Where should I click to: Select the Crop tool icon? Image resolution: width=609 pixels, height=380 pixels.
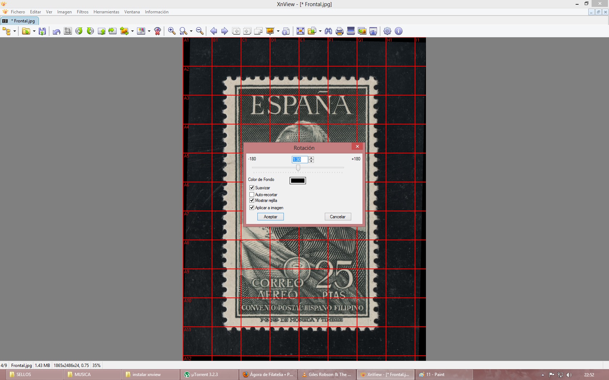[68, 31]
